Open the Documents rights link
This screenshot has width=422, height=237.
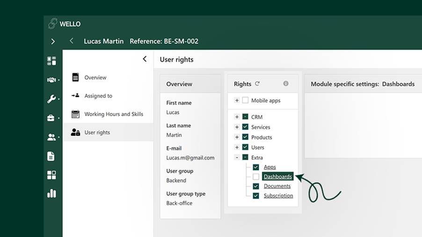click(277, 186)
